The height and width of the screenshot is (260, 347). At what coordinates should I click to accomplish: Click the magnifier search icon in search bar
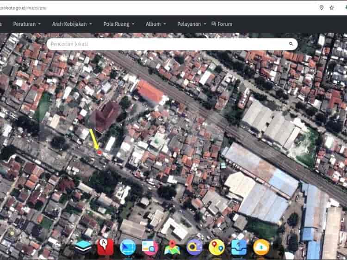[291, 44]
